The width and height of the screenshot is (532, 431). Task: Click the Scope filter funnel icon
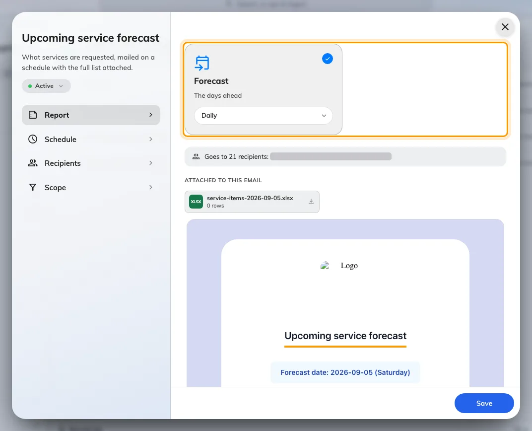pos(33,187)
